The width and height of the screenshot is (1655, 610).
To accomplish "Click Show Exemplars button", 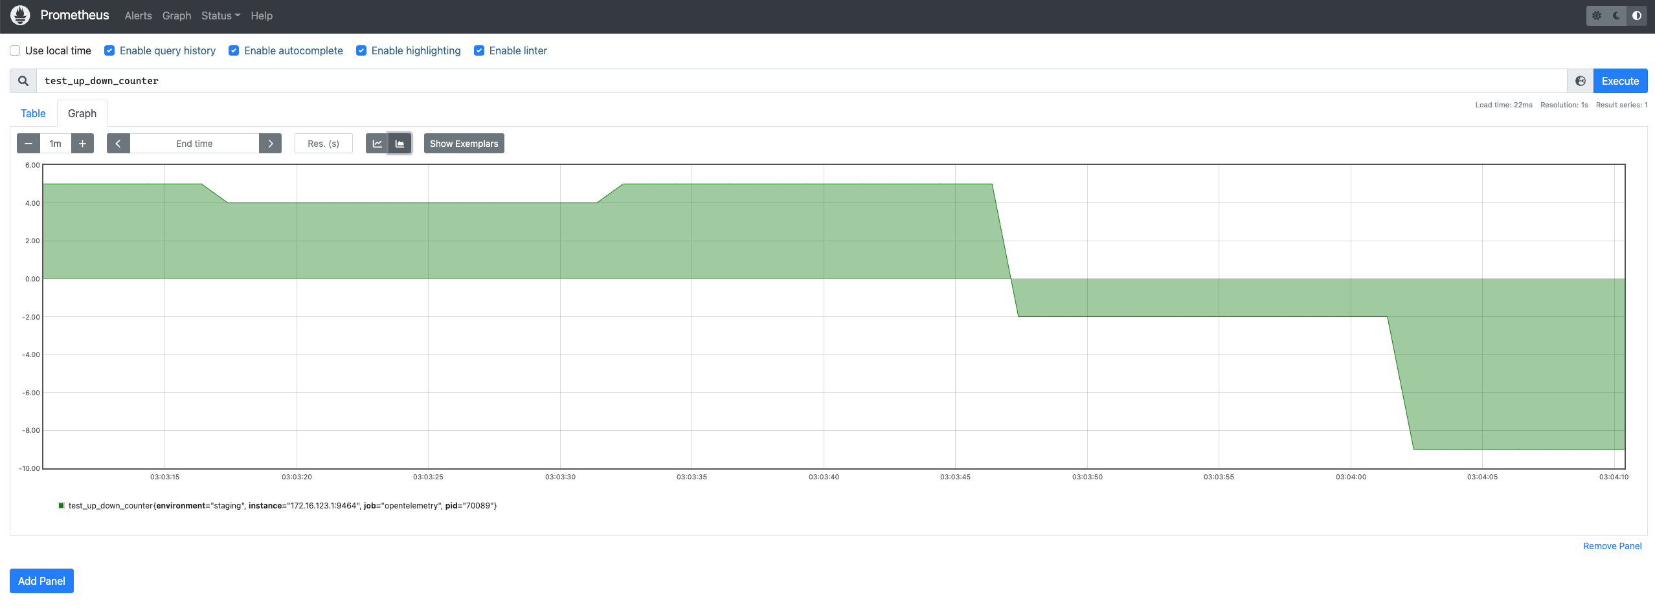I will click(x=464, y=144).
